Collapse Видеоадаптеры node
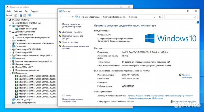The image size is (204, 112). (10, 26)
